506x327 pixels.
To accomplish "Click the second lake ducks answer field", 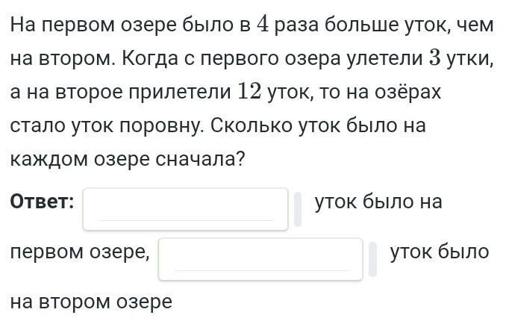I will point(260,259).
